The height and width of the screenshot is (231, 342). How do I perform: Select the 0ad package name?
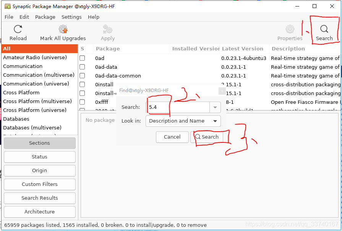pyautogui.click(x=100, y=58)
